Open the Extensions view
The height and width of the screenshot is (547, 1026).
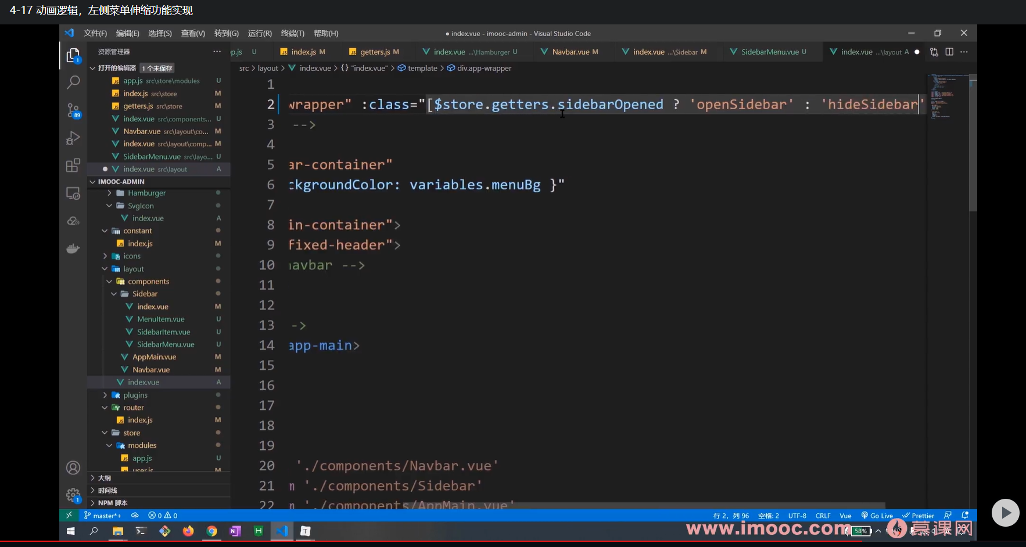click(73, 165)
